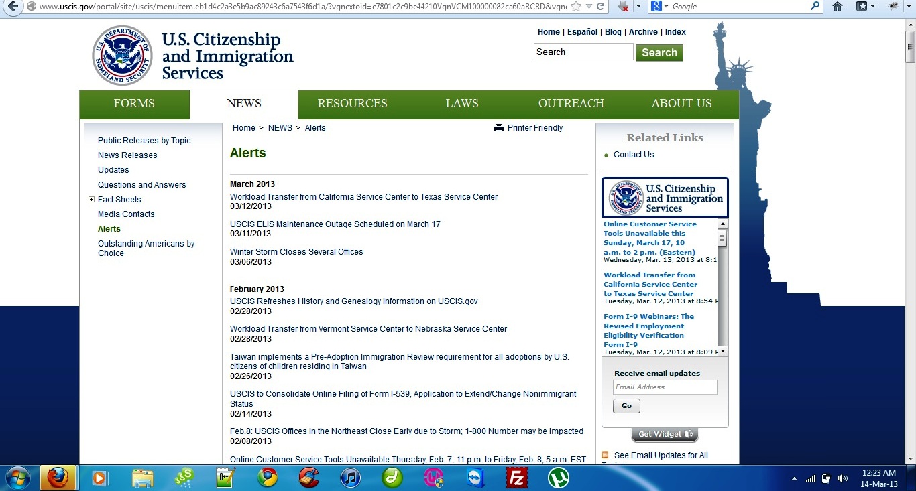Click the Email Address input field
This screenshot has height=491, width=916.
point(665,387)
